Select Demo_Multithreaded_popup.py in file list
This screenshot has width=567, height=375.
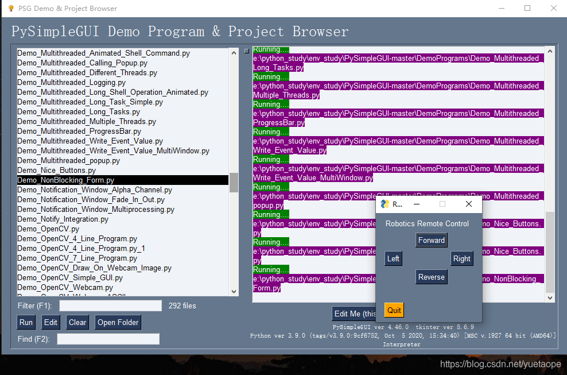click(123, 161)
